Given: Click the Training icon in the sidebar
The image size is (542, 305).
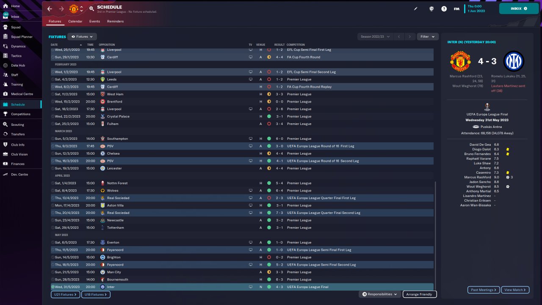Looking at the screenshot, I should 6,84.
